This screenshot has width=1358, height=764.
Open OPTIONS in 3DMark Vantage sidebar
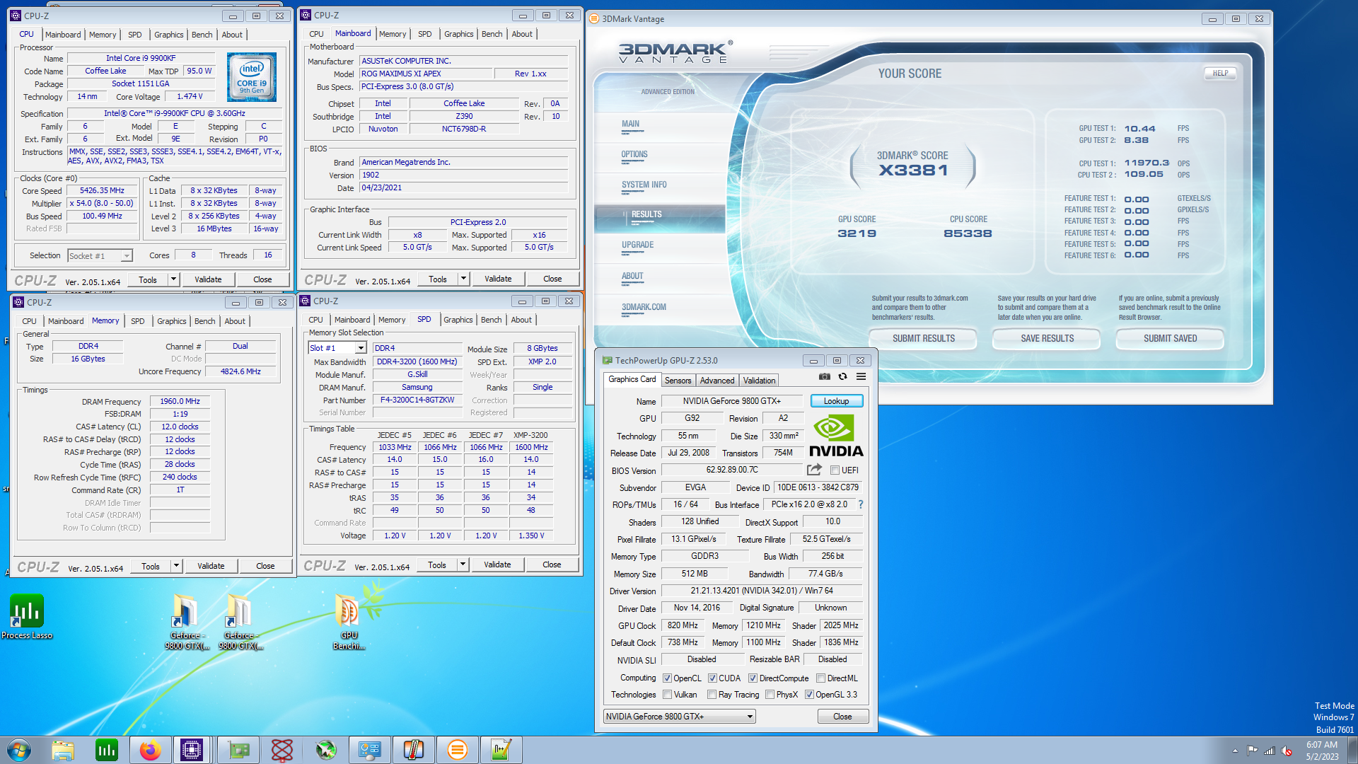coord(634,155)
